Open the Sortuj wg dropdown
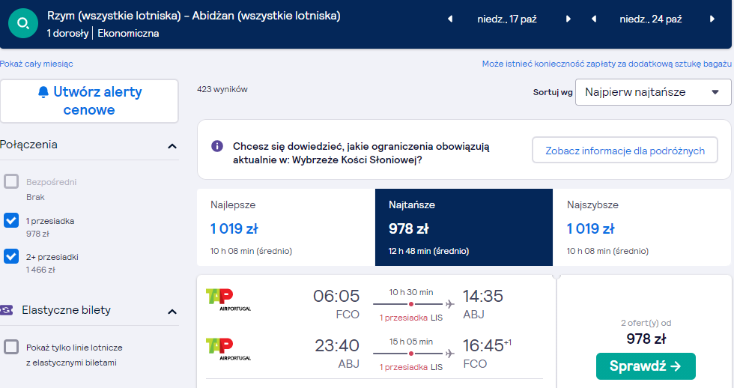This screenshot has width=734, height=388. 653,92
